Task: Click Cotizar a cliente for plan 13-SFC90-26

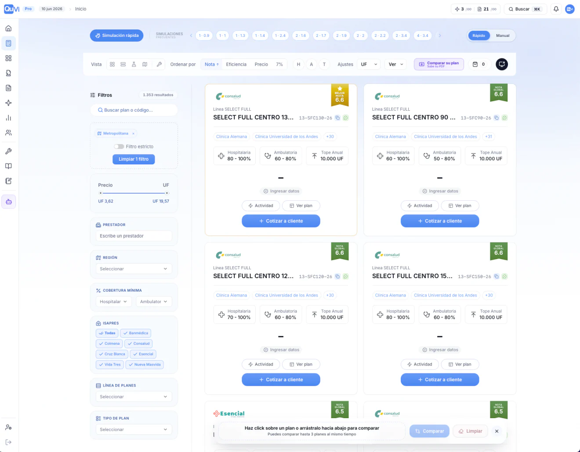Action: pos(440,221)
